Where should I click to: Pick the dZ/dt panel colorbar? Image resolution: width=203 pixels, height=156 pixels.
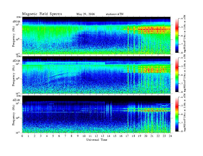(x=177, y=114)
